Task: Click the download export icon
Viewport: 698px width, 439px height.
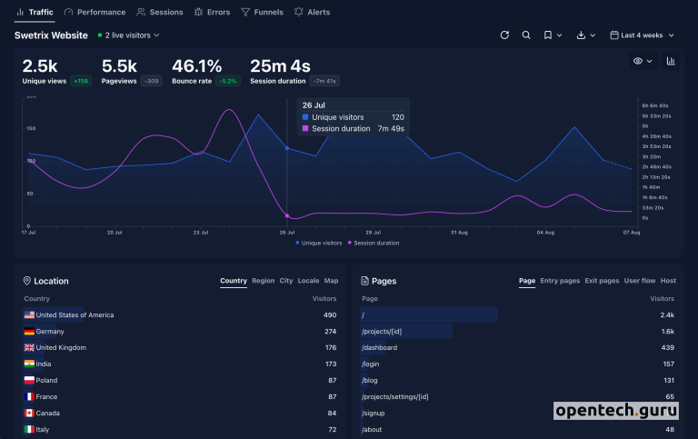Action: tap(582, 35)
